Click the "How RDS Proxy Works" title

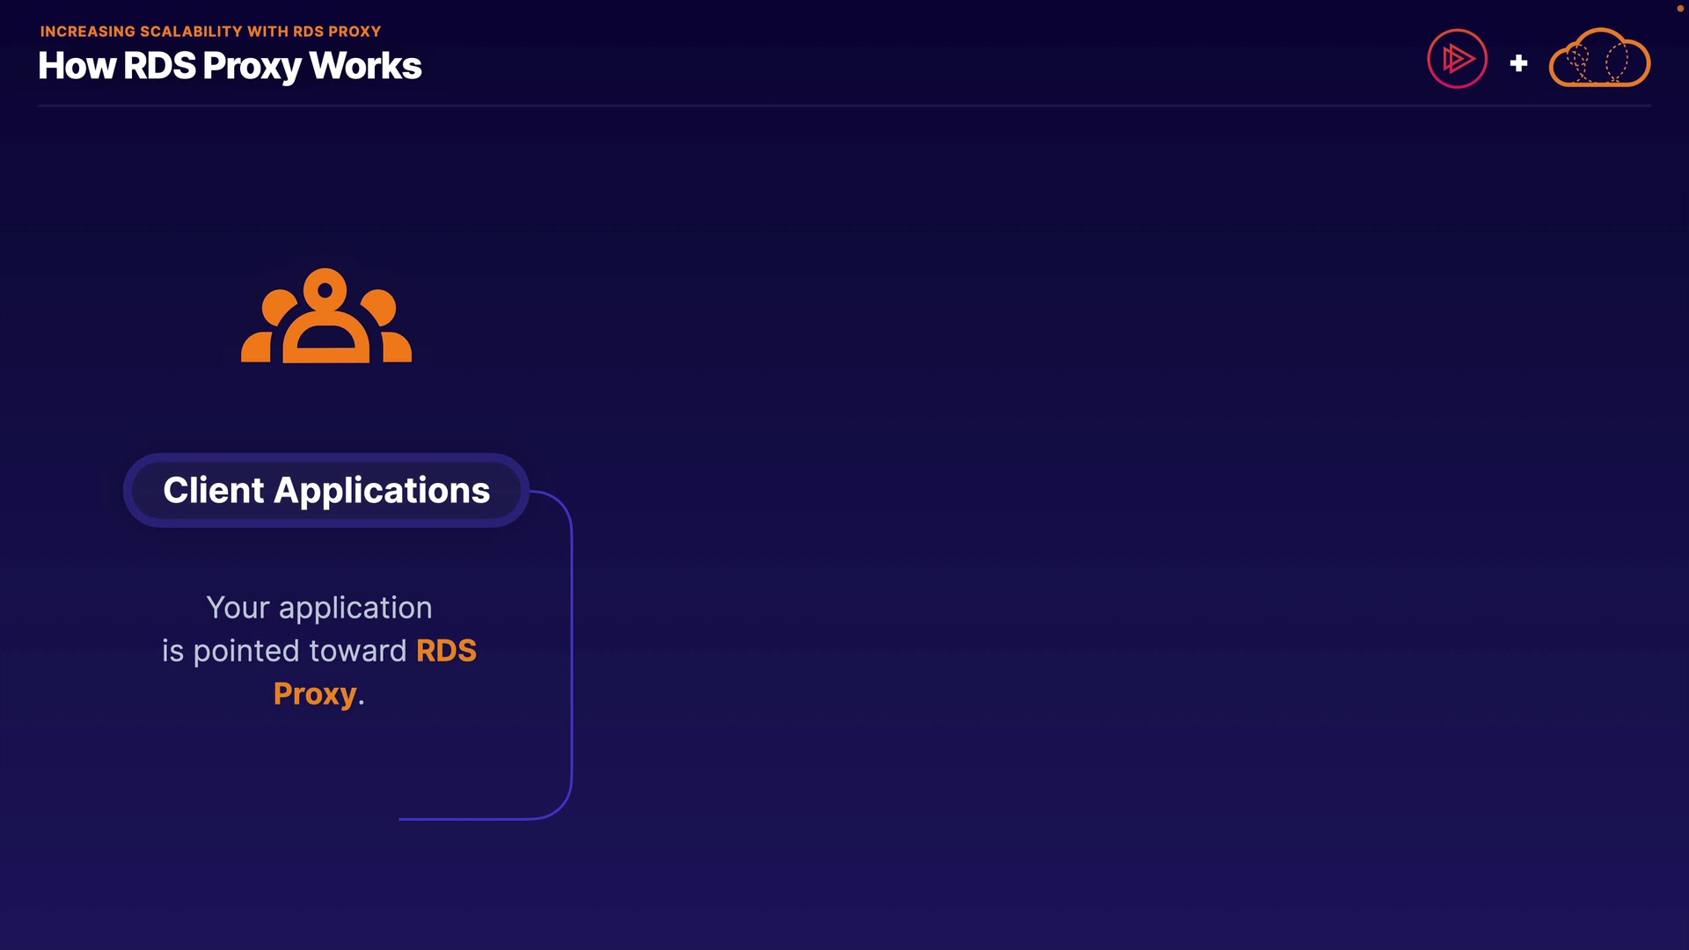[x=230, y=66]
